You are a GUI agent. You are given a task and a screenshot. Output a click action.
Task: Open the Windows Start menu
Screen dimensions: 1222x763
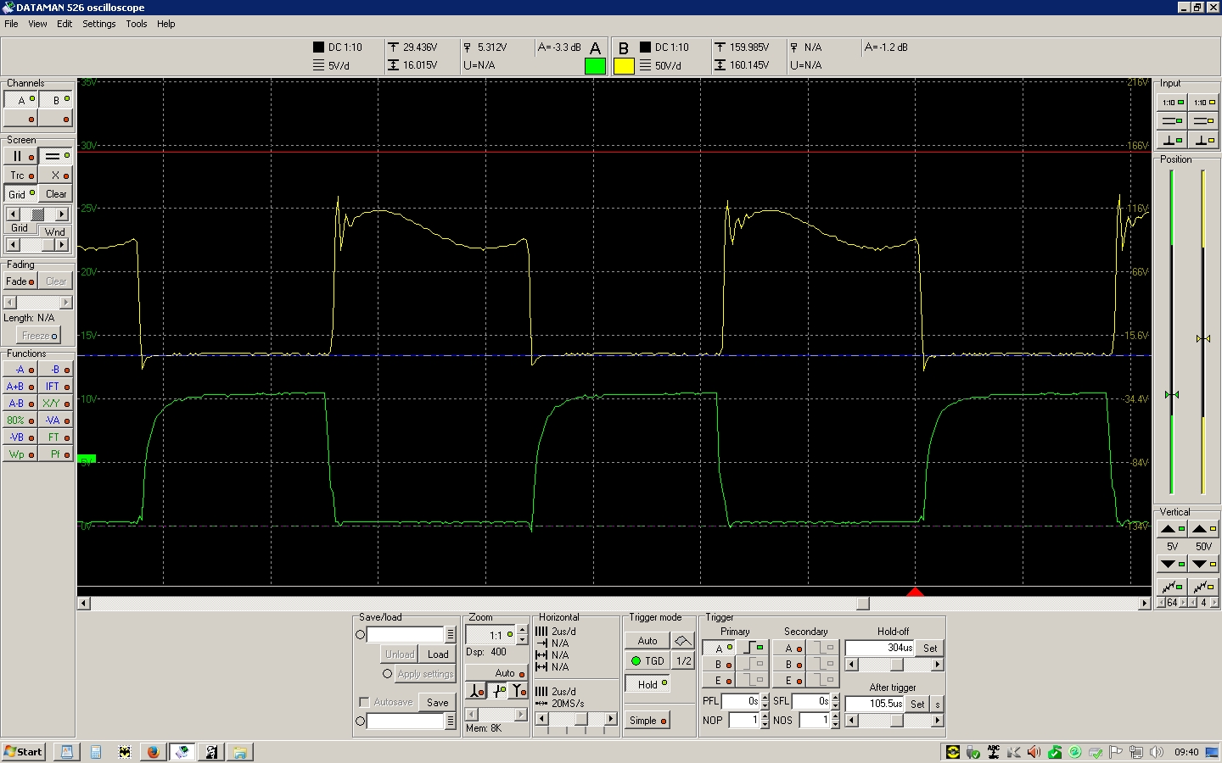23,752
